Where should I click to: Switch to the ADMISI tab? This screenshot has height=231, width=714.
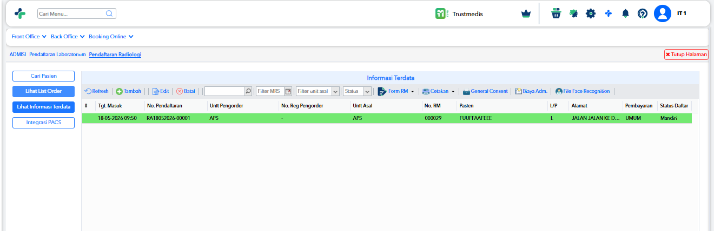coord(18,55)
